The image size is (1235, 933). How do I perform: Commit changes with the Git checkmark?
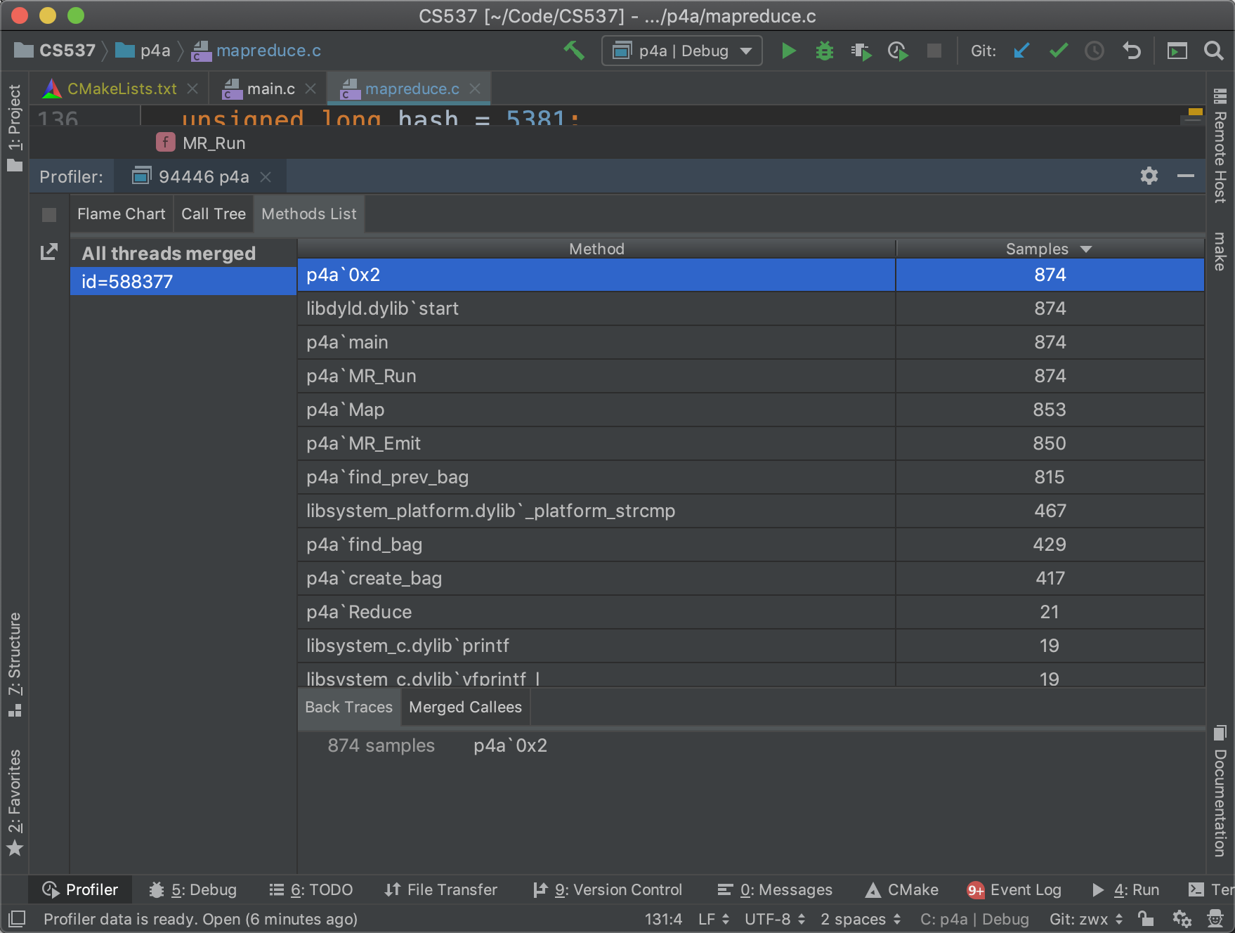pyautogui.click(x=1058, y=51)
